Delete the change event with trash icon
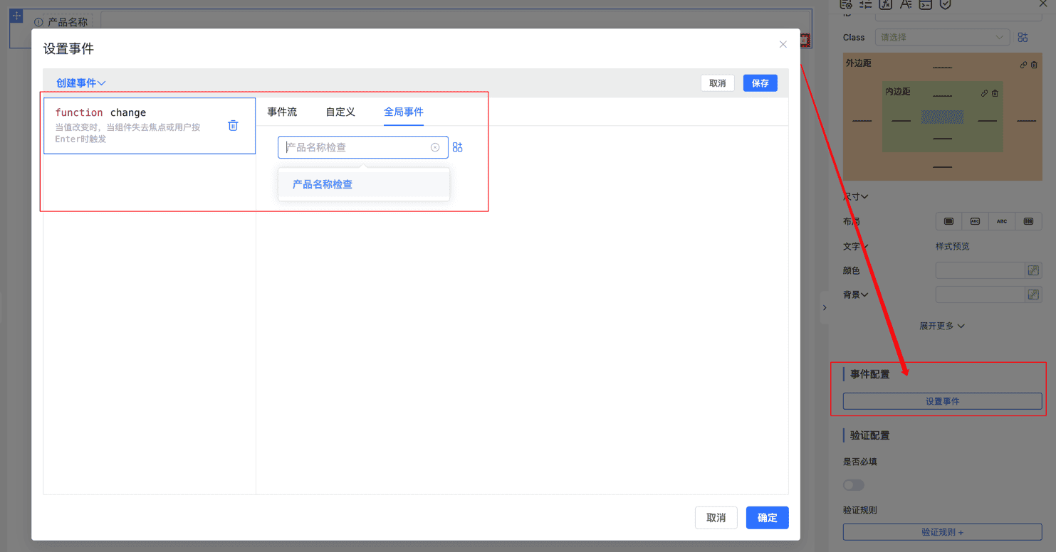The height and width of the screenshot is (552, 1056). [233, 126]
